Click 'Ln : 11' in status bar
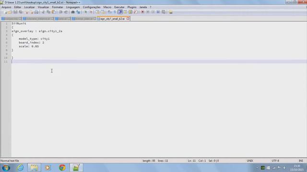Image resolution: width=307 pixels, height=172 pixels. [x=192, y=161]
